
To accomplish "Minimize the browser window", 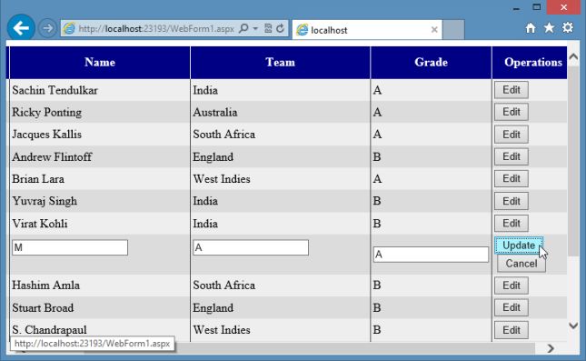I will 516,8.
